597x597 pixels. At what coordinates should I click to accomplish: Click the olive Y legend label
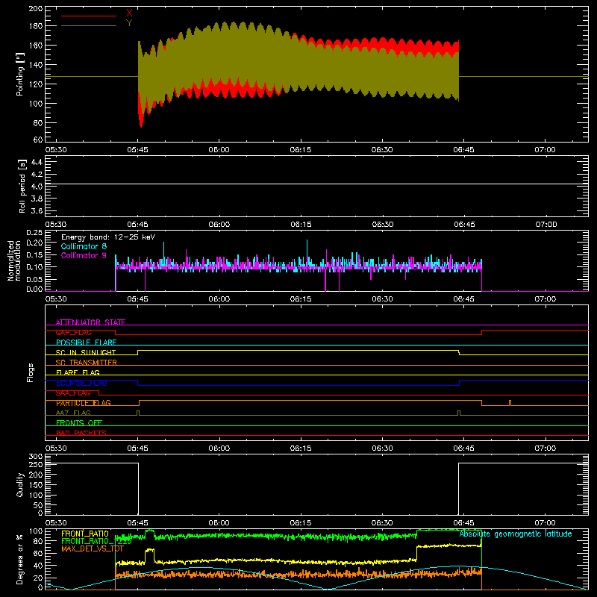click(129, 23)
